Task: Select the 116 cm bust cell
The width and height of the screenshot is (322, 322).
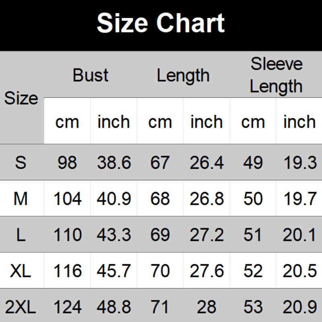Action: tap(67, 271)
